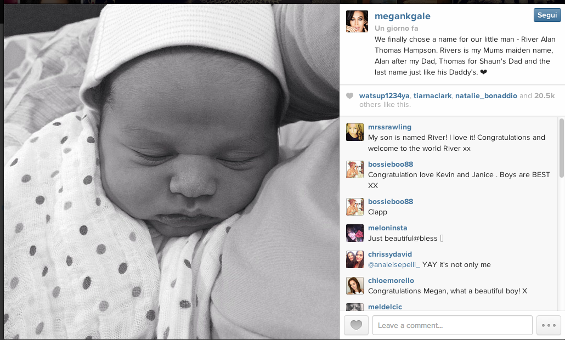
Task: Open the three-dots more options button
Action: 549,325
